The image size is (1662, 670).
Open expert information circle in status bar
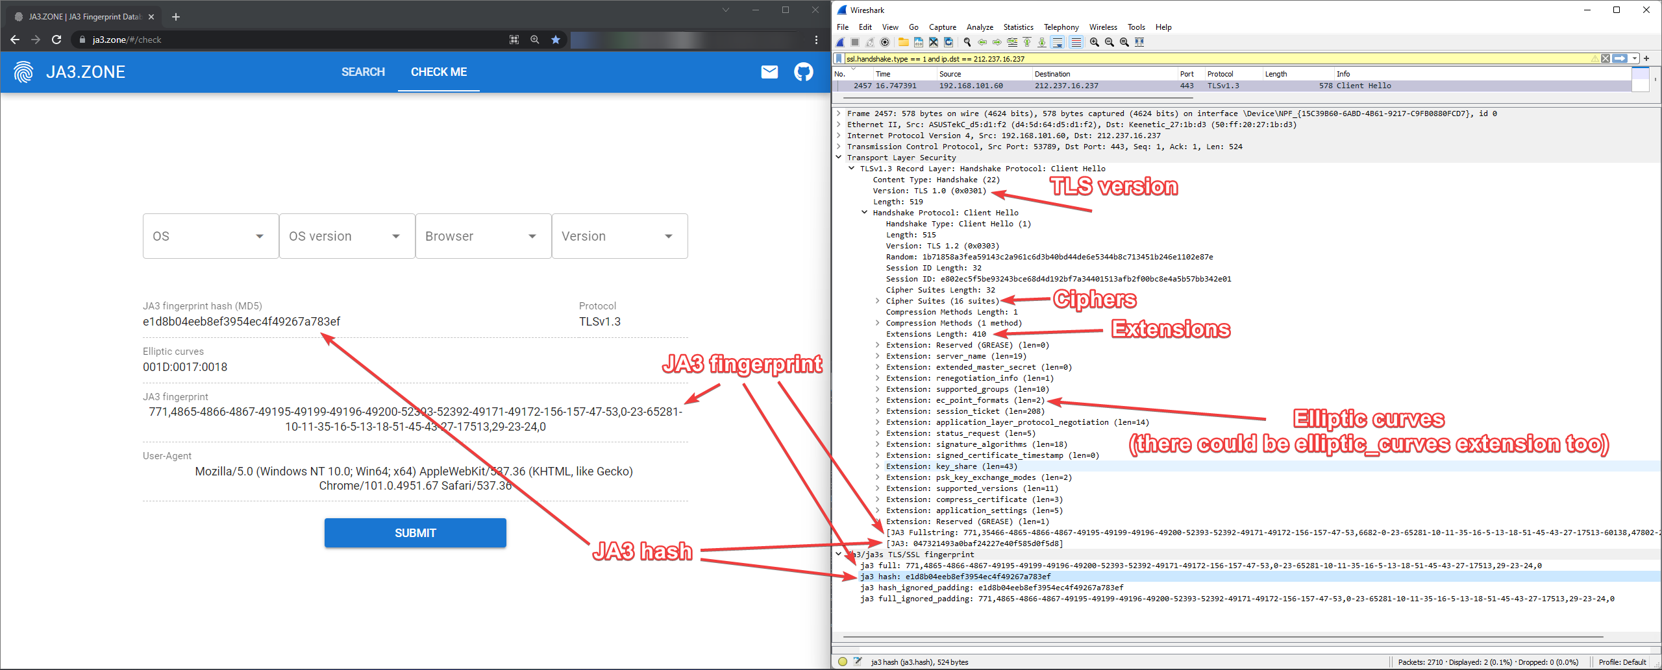click(843, 662)
